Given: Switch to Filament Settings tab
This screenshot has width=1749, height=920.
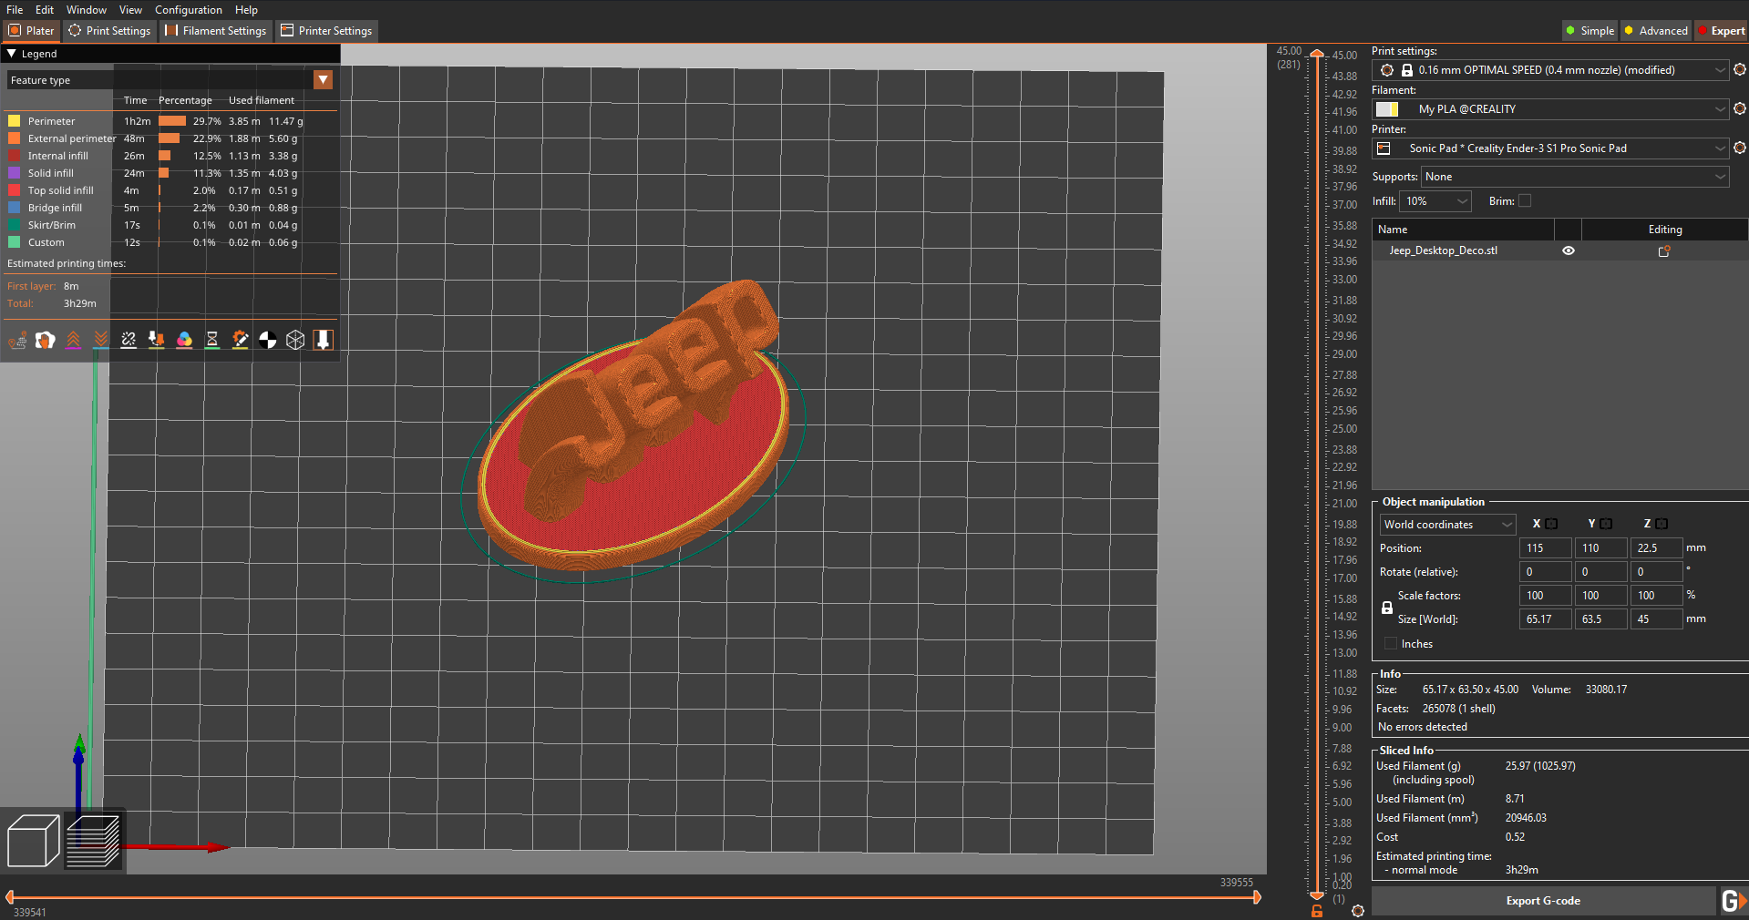Looking at the screenshot, I should click(x=216, y=31).
